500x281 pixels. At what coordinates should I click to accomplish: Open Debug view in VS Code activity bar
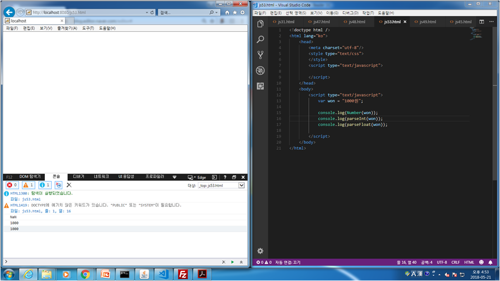coord(260,70)
